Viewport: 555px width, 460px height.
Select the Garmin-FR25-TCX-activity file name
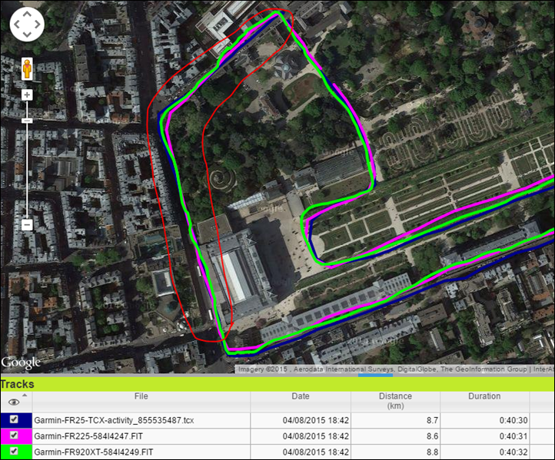point(114,420)
